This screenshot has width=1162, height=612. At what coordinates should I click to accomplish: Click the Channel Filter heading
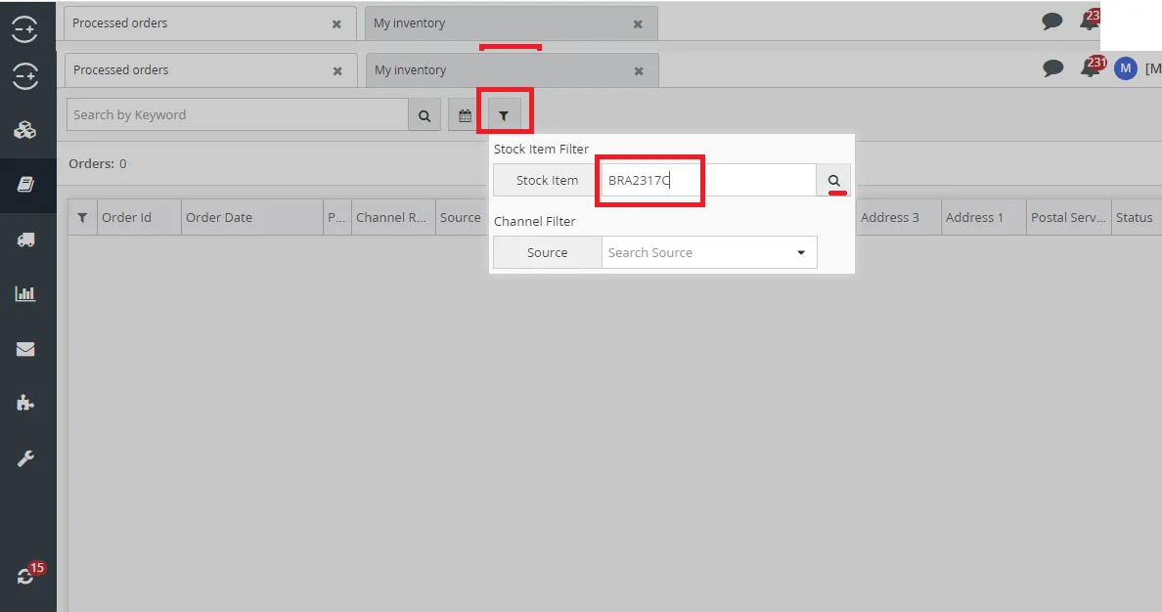(x=534, y=221)
